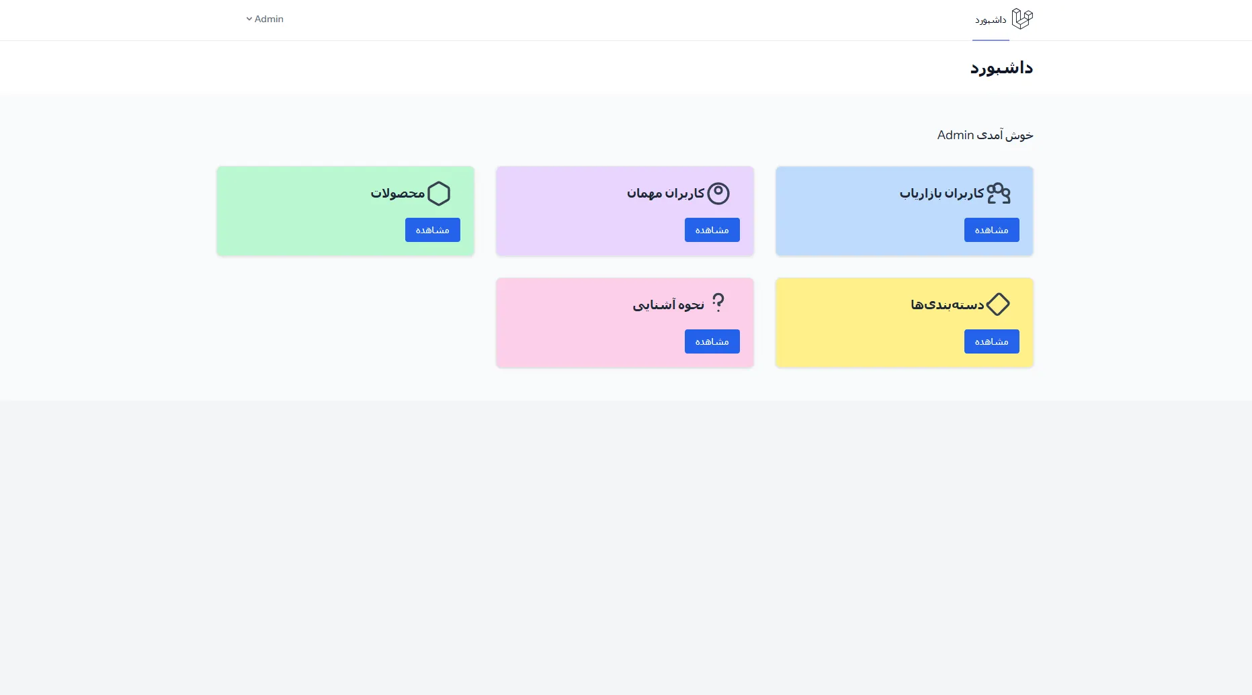Image resolution: width=1252 pixels, height=695 pixels.
Task: Click the guest users circle icon
Action: (x=718, y=194)
